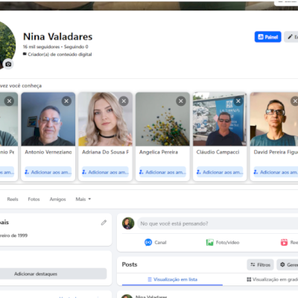298x298 pixels.
Task: Dismiss Angelica Pereira suggestion card
Action: (181, 101)
